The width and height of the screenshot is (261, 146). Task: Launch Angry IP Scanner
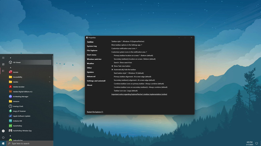pos(19,111)
